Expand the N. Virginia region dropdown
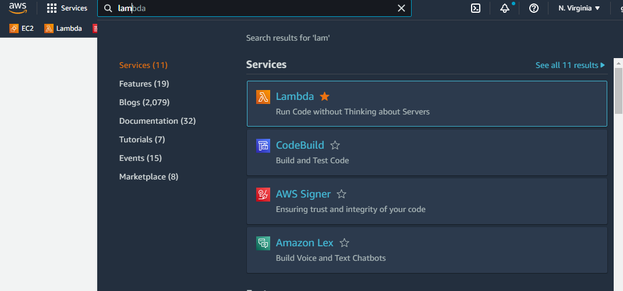 [579, 8]
